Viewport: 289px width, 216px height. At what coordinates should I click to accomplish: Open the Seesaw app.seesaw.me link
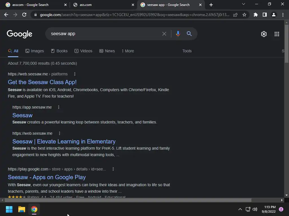[23, 115]
